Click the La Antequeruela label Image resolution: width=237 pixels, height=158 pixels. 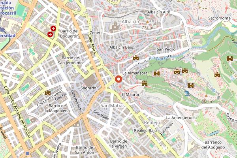tap(181, 118)
